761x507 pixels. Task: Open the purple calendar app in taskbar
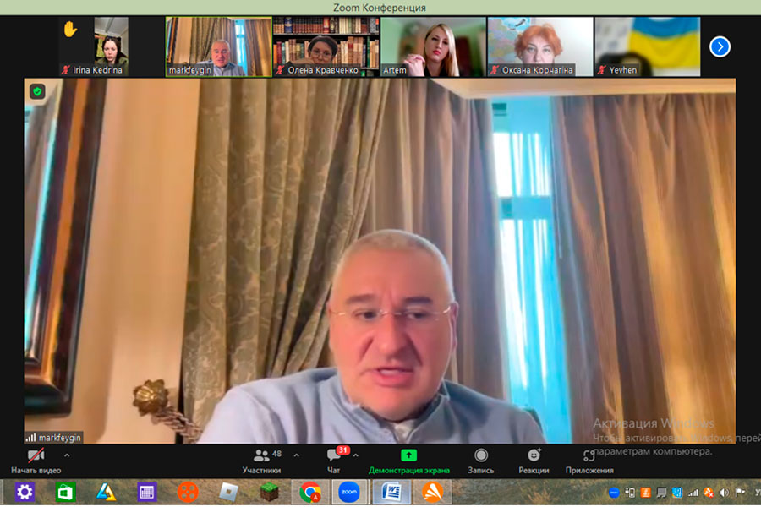pyautogui.click(x=146, y=493)
